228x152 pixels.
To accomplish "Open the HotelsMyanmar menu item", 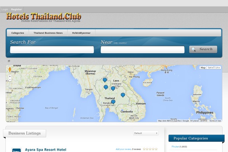I will [81, 33].
